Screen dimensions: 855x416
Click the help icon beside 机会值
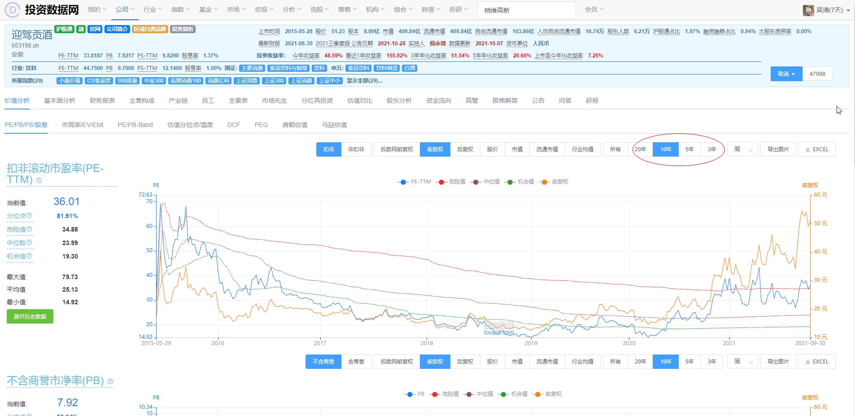(x=30, y=256)
